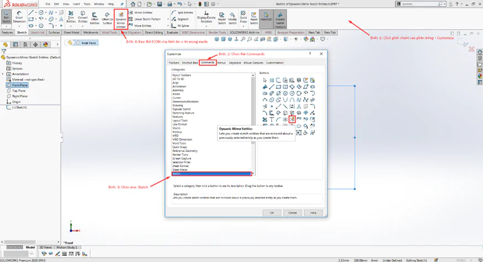Select the Trim Entities tool

point(71,17)
